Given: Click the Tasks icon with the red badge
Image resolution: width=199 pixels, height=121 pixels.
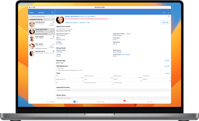Looking at the screenshot, I should tap(124, 101).
